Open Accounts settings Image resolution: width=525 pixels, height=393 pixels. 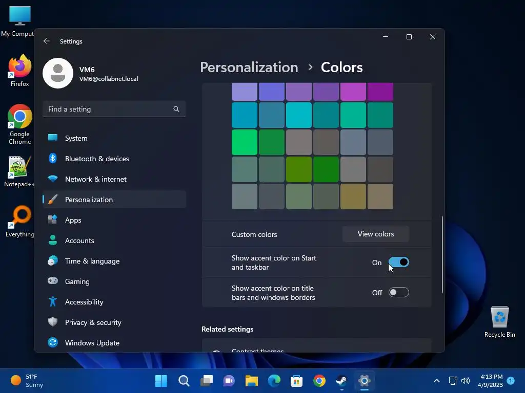coord(114,241)
